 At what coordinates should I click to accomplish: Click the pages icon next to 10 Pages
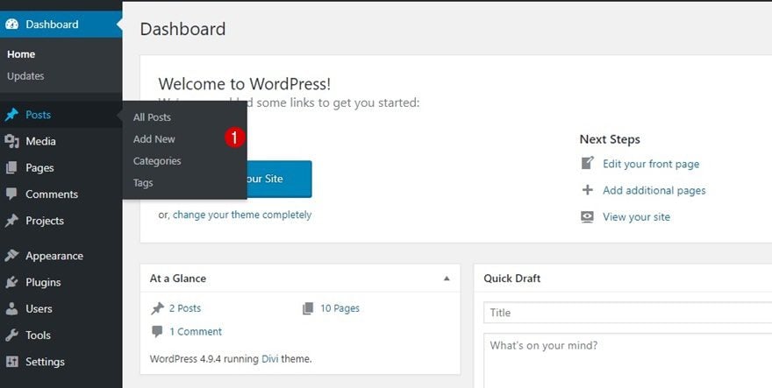(x=308, y=308)
